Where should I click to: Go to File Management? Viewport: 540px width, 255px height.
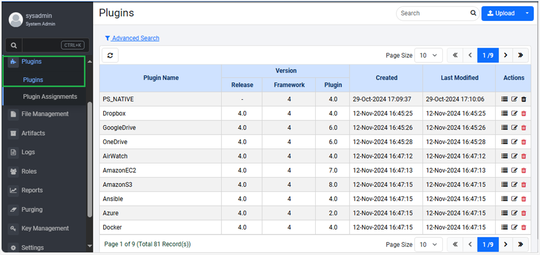[x=45, y=114]
